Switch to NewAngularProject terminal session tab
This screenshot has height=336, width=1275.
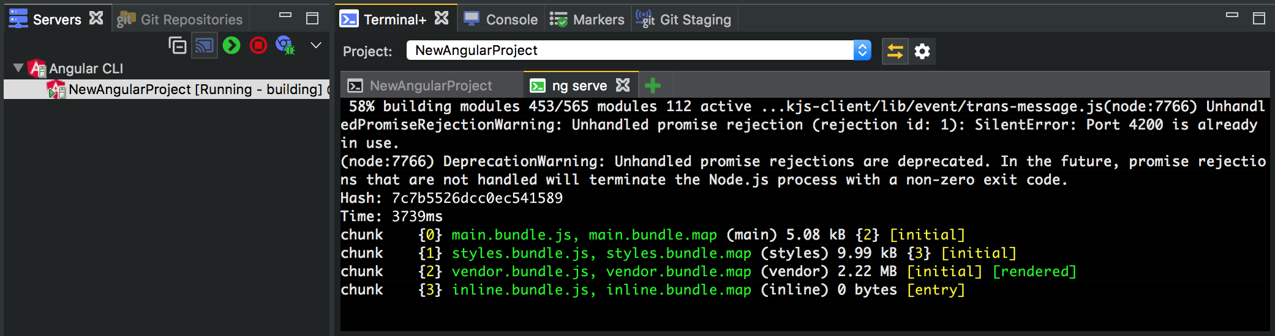[431, 86]
